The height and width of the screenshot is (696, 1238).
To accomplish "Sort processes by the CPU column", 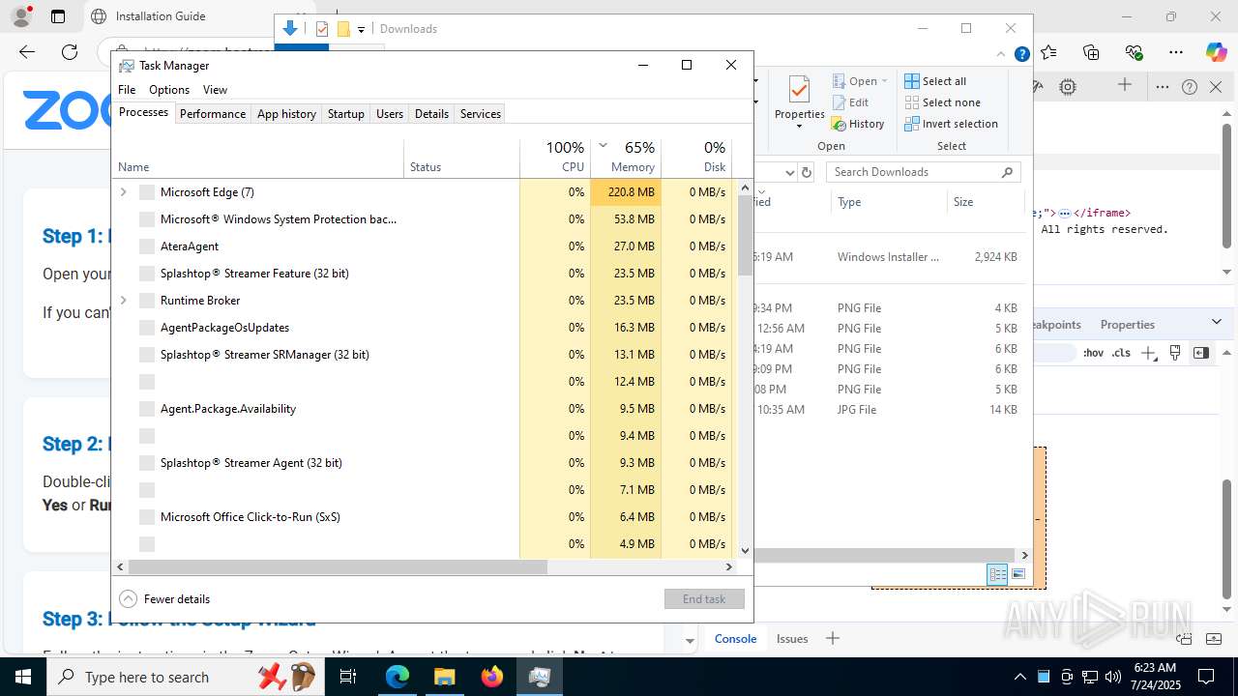I will click(555, 159).
